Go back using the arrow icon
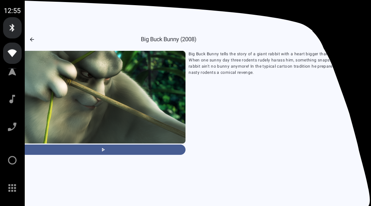Screen dimensions: 371x206 [x=32, y=39]
